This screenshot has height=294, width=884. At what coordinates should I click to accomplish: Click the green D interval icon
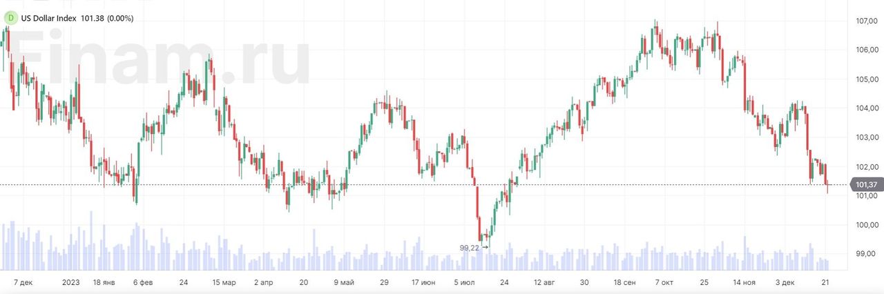10,18
